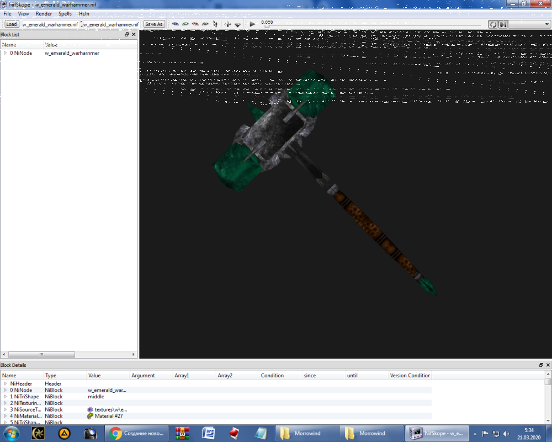Click the Flip view arrows icon
The height and width of the screenshot is (442, 552).
[x=227, y=24]
